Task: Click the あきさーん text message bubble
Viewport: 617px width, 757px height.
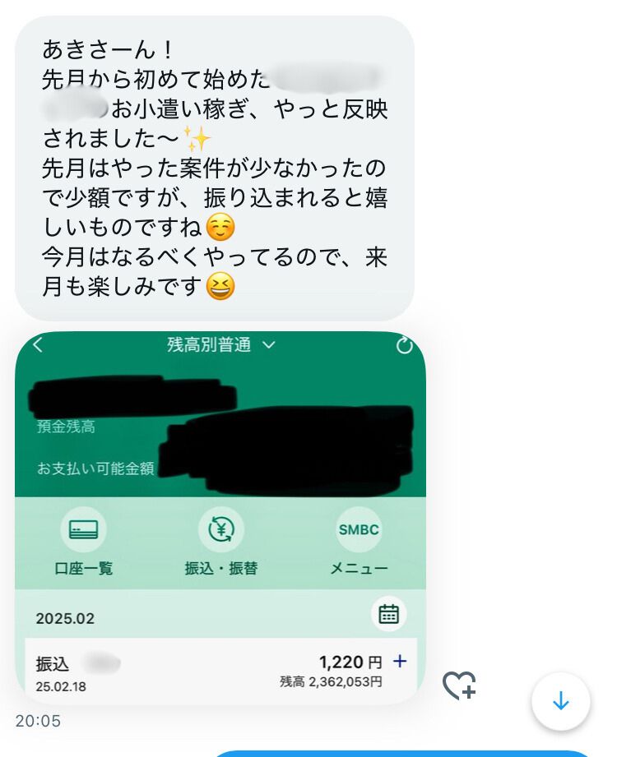Action: 215,168
